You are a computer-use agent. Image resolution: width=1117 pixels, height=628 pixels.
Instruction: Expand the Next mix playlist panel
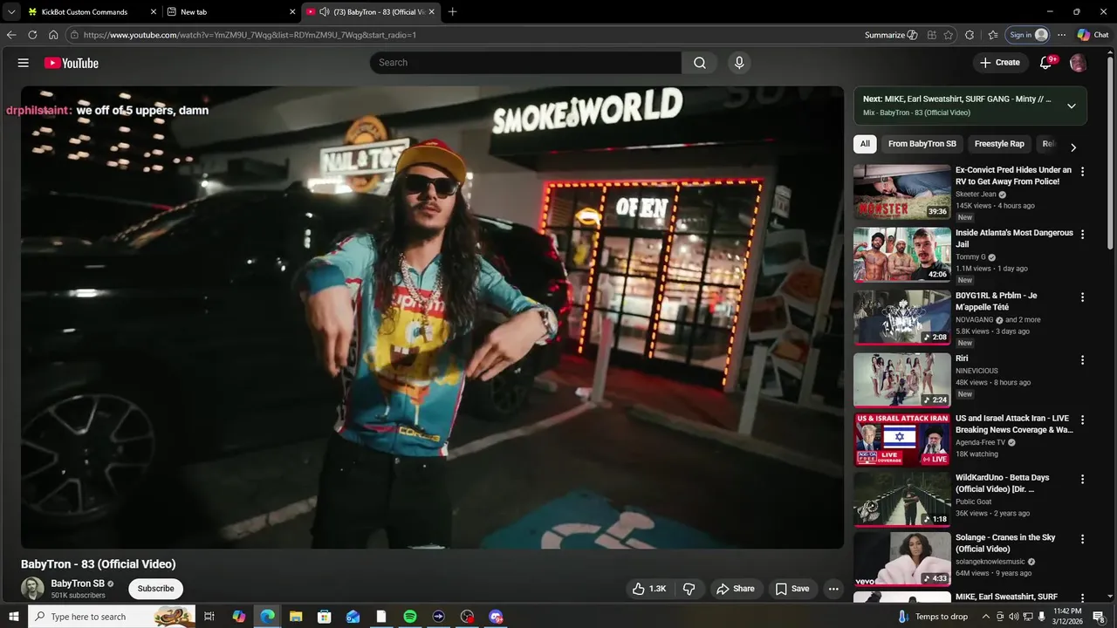1072,106
